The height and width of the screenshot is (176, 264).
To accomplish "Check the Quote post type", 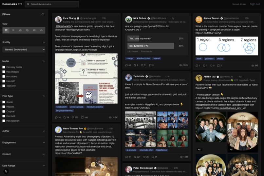I will click(4, 102).
